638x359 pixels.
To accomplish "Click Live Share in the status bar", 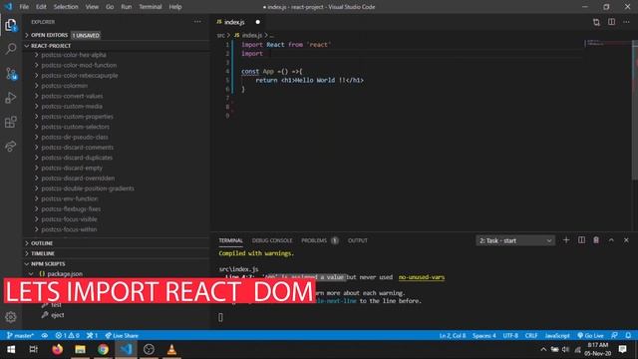I will (x=122, y=335).
